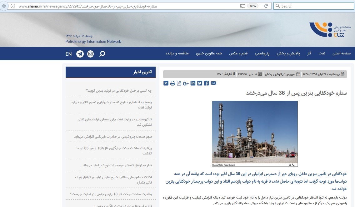Open Shana Instagram page from nav bar
Viewport: 355px width, 207px height.
[x=90, y=54]
